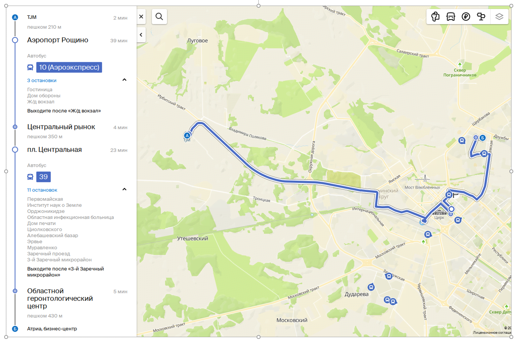Collapse the "11 остановок" stop list arrow
The width and height of the screenshot is (515, 341).
[124, 189]
